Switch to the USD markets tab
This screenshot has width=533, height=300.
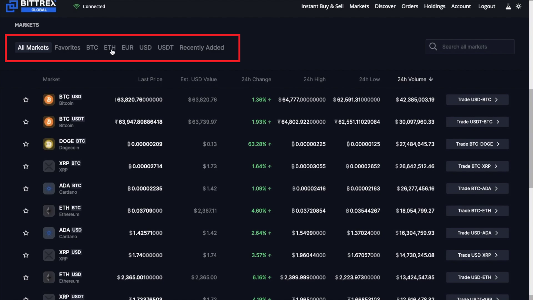coord(145,47)
